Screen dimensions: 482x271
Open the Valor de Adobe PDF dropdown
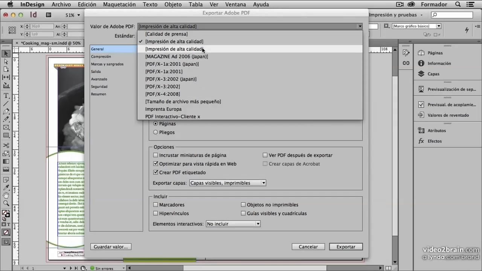[x=250, y=26]
